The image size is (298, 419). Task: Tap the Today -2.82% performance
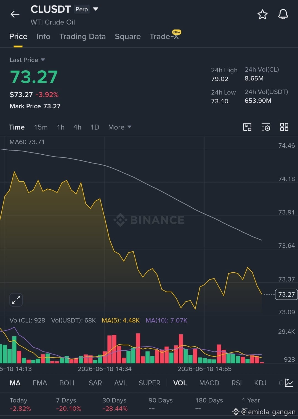pyautogui.click(x=20, y=404)
